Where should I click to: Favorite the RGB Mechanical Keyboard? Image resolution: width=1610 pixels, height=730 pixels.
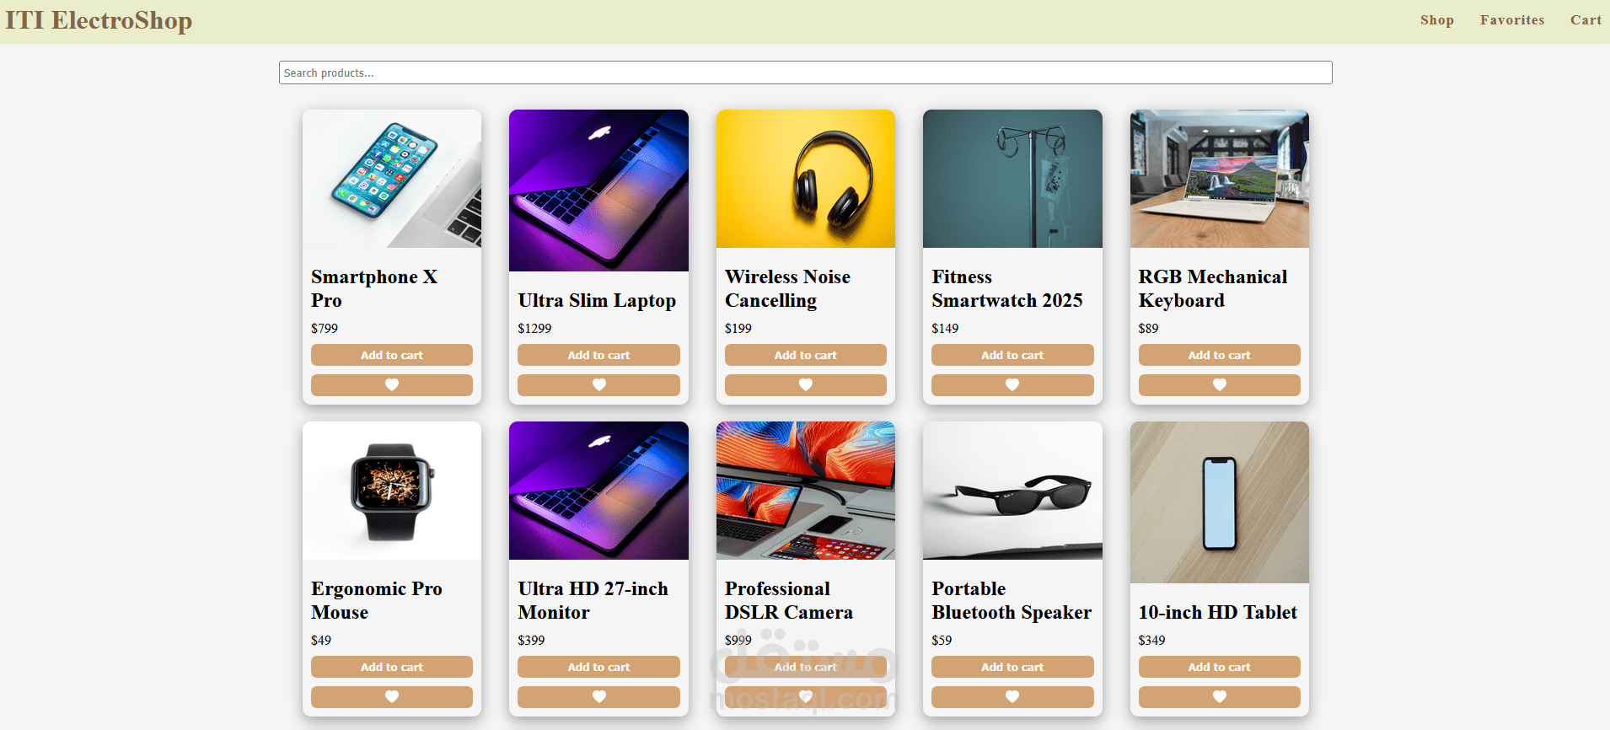tap(1220, 385)
